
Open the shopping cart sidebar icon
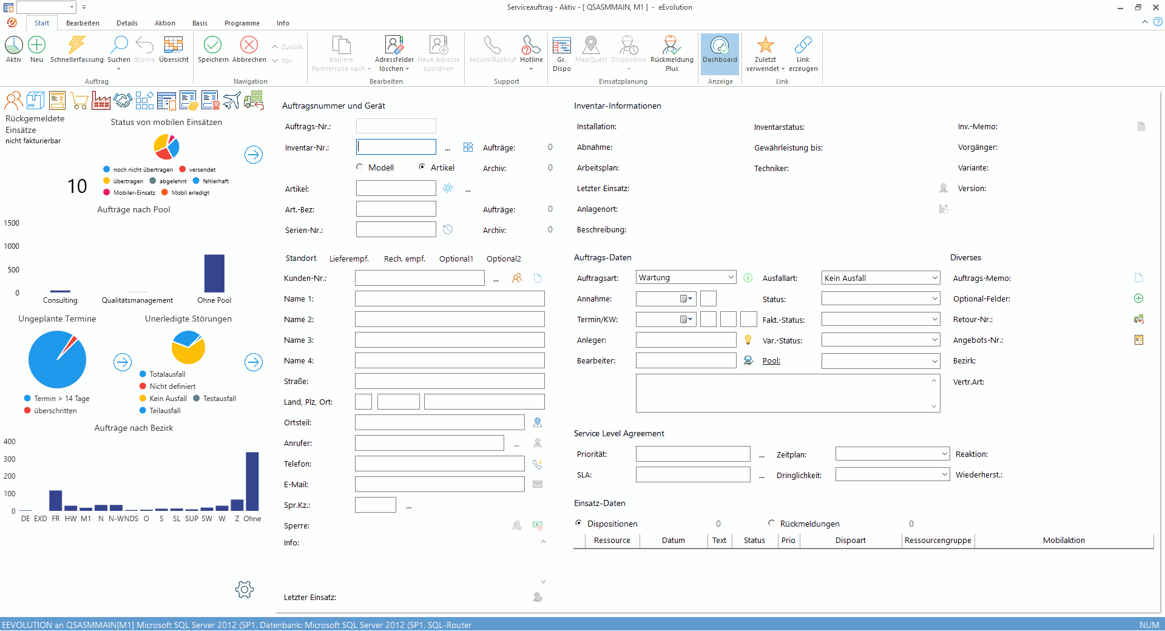coord(79,100)
